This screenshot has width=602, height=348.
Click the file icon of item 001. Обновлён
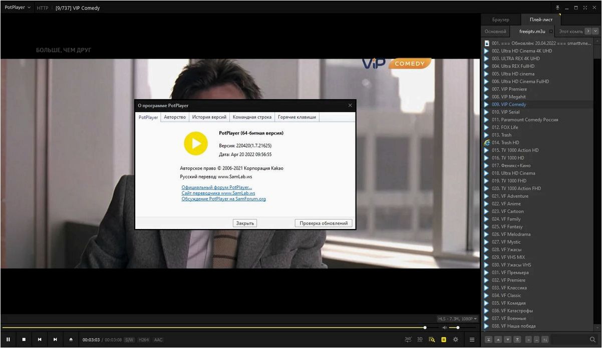(486, 43)
